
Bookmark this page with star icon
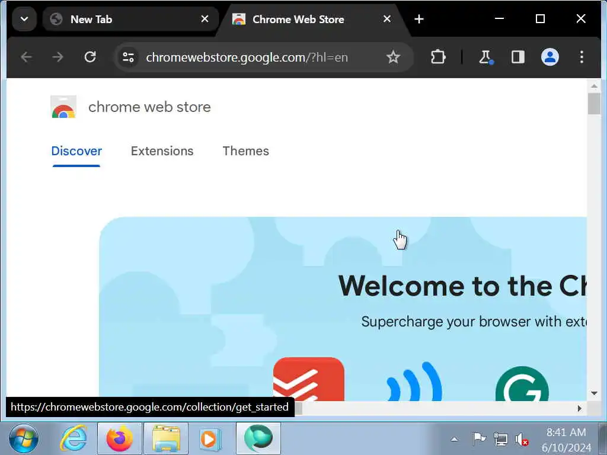click(393, 57)
